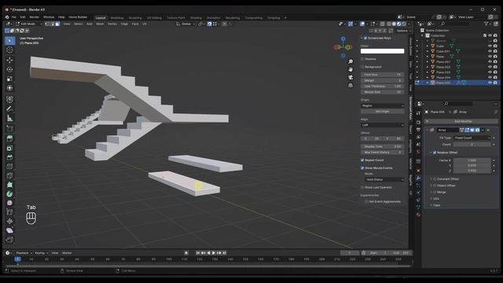503x283 pixels.
Task: Open the Mesh menu in viewport header
Action: [100, 24]
